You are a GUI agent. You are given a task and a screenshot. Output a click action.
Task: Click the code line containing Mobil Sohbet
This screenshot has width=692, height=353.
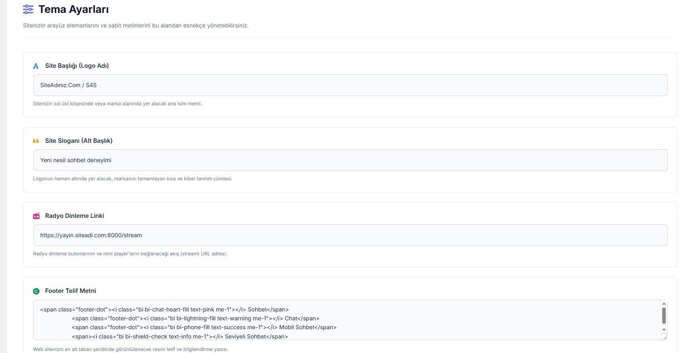click(x=204, y=327)
